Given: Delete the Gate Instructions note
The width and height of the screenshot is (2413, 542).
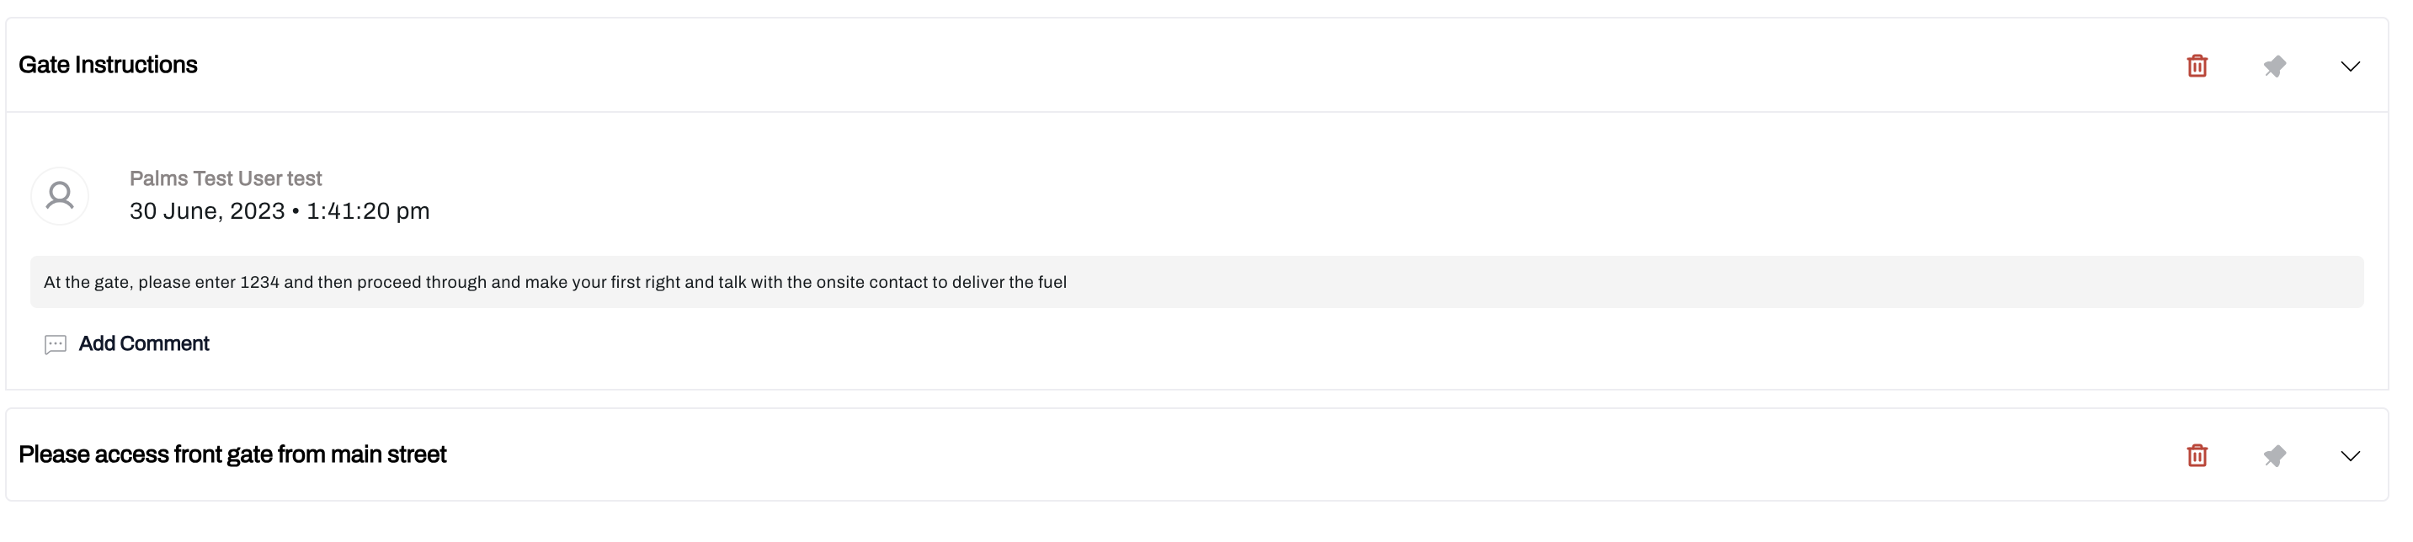Looking at the screenshot, I should point(2197,66).
